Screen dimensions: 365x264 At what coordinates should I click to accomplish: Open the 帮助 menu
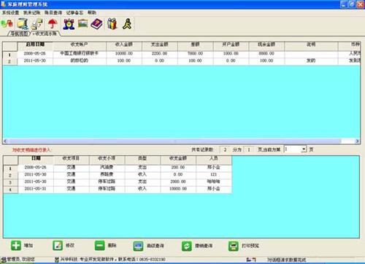tap(92, 12)
